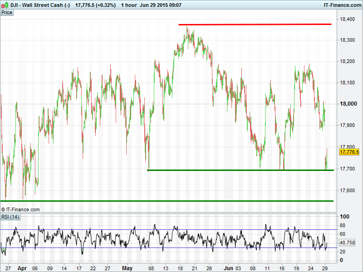Image resolution: width=363 pixels, height=272 pixels.
Task: Select the upper blue RSI overbought line
Action: [168, 230]
